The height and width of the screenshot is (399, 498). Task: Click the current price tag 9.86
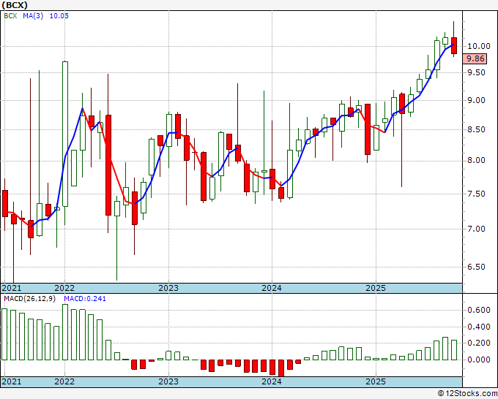click(x=475, y=58)
